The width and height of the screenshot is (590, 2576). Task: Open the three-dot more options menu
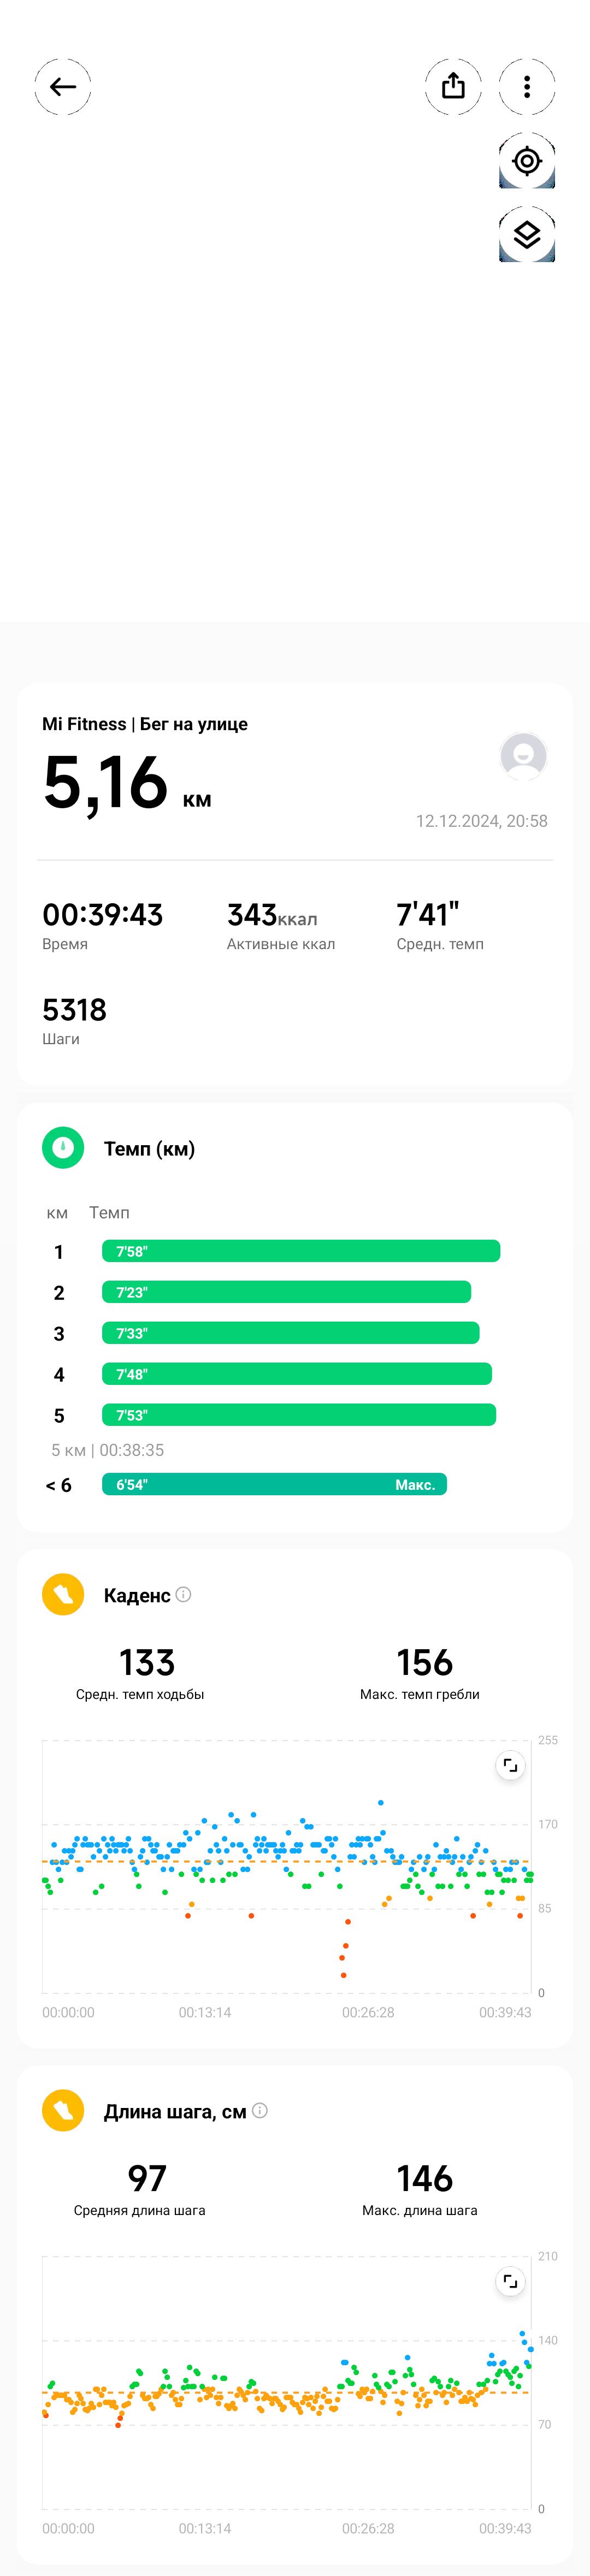click(527, 87)
